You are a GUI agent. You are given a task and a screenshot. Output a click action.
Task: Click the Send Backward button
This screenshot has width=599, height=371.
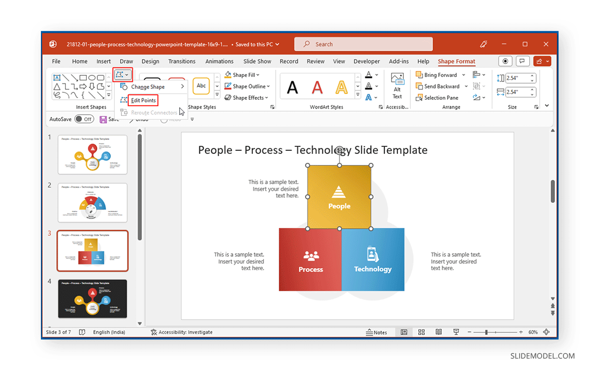pos(440,86)
